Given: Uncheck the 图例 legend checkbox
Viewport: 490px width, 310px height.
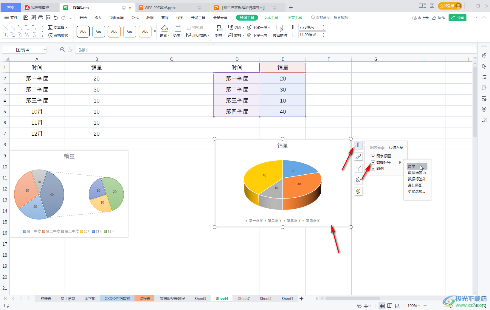Looking at the screenshot, I should tap(373, 169).
